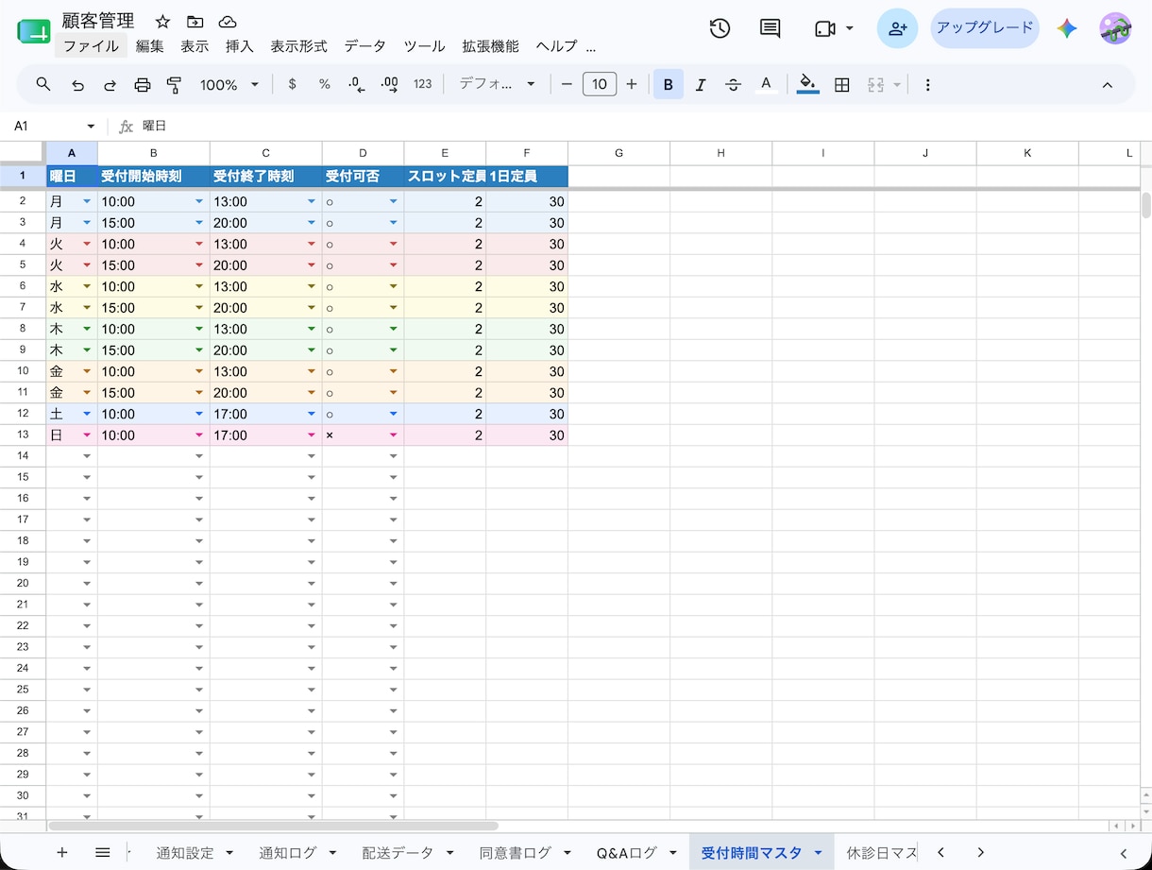Click increase decimal places icon
This screenshot has height=870, width=1152.
[x=389, y=84]
